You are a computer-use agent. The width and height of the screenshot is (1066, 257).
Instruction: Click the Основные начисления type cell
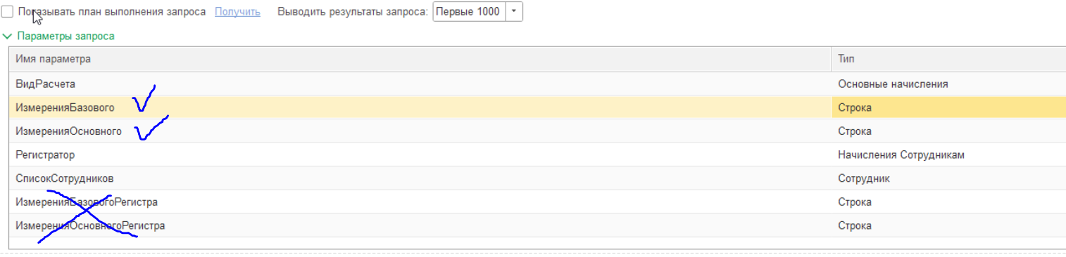(948, 84)
